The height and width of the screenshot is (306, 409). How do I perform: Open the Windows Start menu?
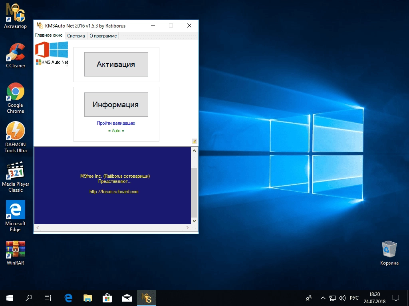[x=10, y=298]
